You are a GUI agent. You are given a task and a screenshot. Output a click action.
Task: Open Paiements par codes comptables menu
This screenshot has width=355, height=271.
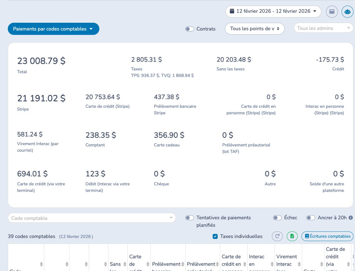click(54, 29)
